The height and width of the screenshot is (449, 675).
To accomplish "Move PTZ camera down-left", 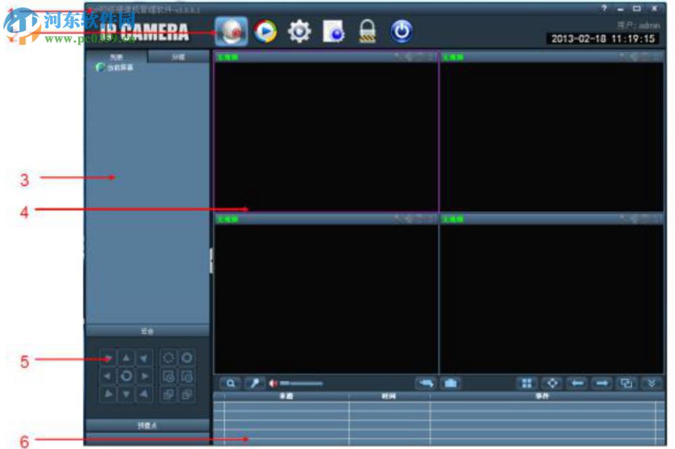I will click(x=107, y=394).
